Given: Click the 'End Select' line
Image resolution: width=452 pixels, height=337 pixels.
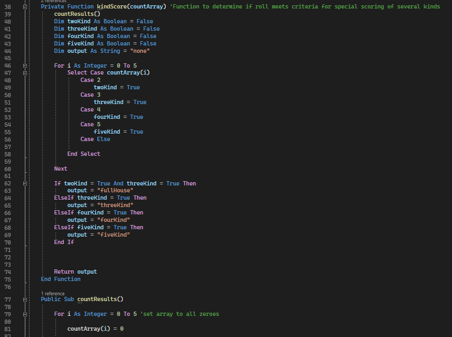Looking at the screenshot, I should pos(83,154).
